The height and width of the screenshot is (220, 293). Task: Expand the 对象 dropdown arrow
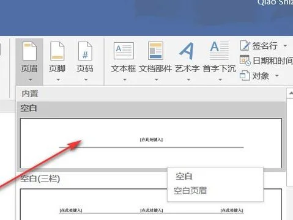[276, 76]
